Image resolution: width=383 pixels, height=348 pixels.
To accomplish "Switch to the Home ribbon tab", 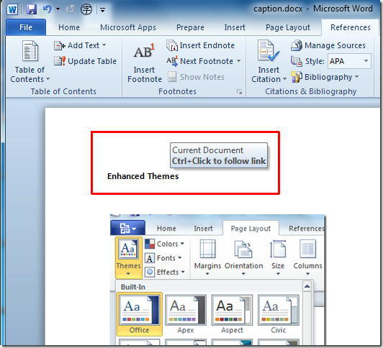I will pos(69,27).
